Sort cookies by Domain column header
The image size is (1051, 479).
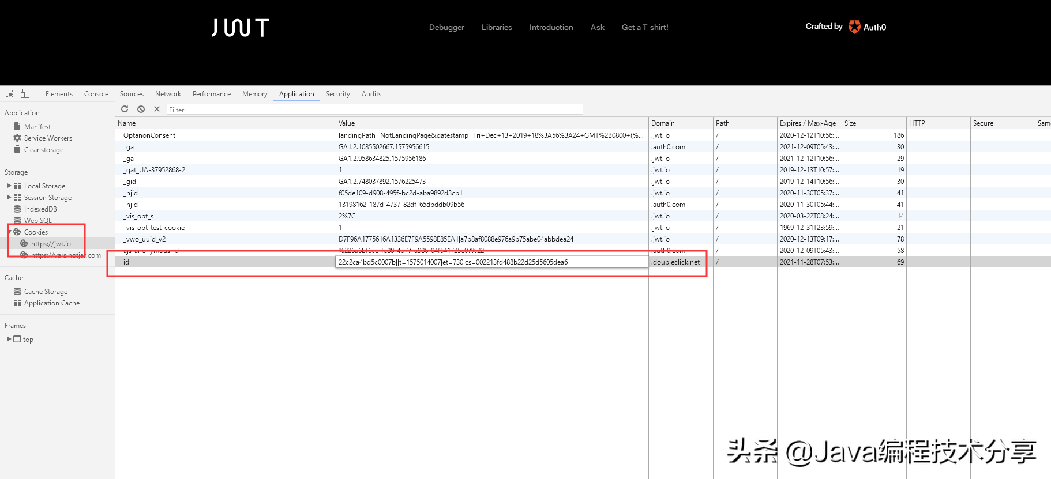coord(681,123)
